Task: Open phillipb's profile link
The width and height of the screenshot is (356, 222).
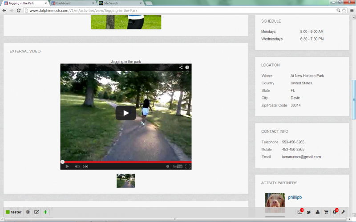Action: click(295, 197)
